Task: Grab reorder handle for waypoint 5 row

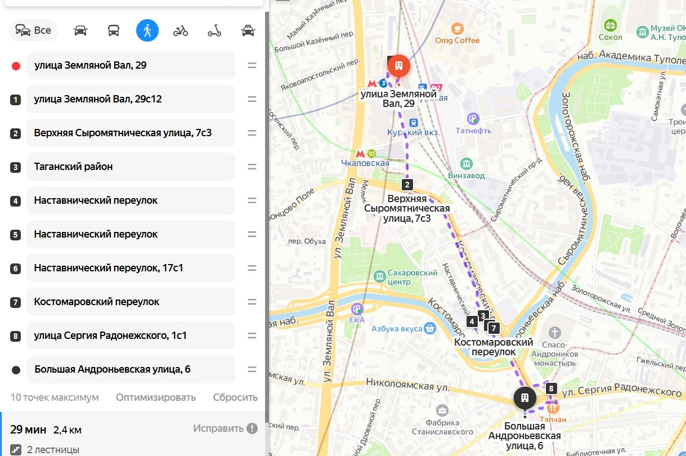Action: pos(252,234)
